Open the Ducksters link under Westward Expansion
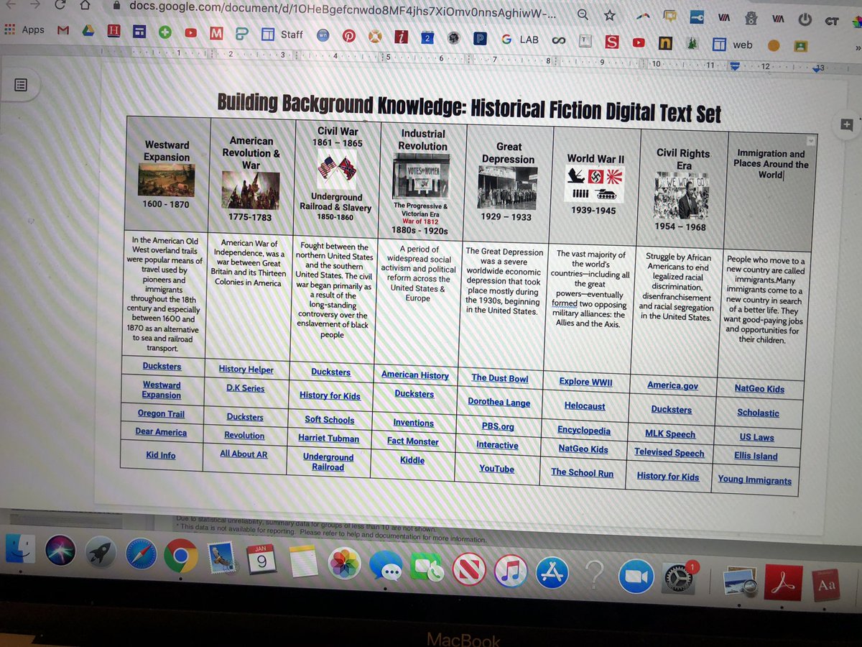The width and height of the screenshot is (862, 647). click(162, 367)
